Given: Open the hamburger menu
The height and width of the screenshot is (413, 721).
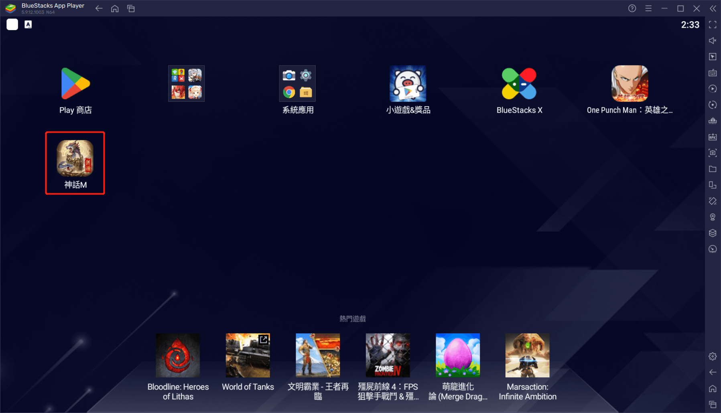Looking at the screenshot, I should point(648,8).
